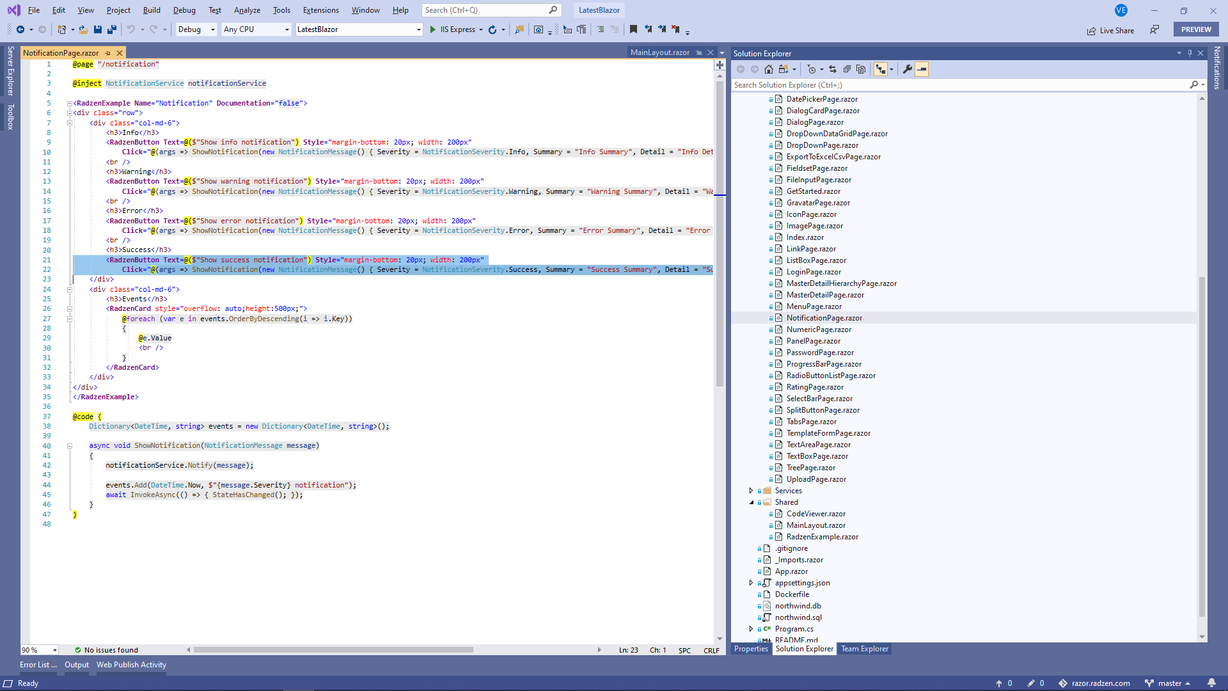Open Properties wrench icon in Solution Explorer
Viewport: 1228px width, 691px height.
click(907, 69)
